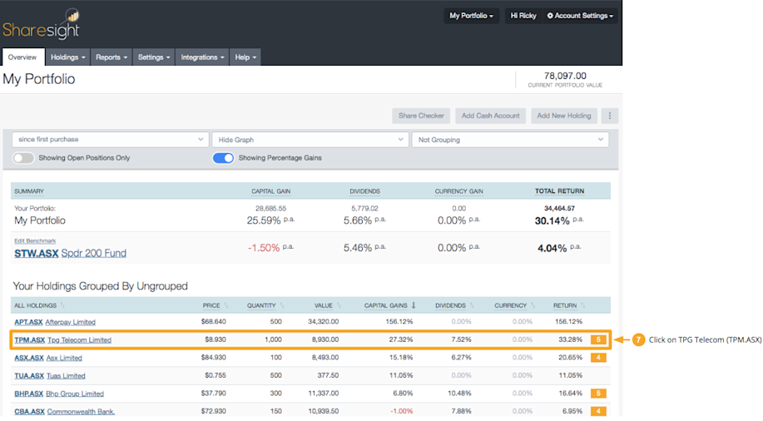Click the Add New Holding button
The height and width of the screenshot is (421, 763).
(564, 116)
